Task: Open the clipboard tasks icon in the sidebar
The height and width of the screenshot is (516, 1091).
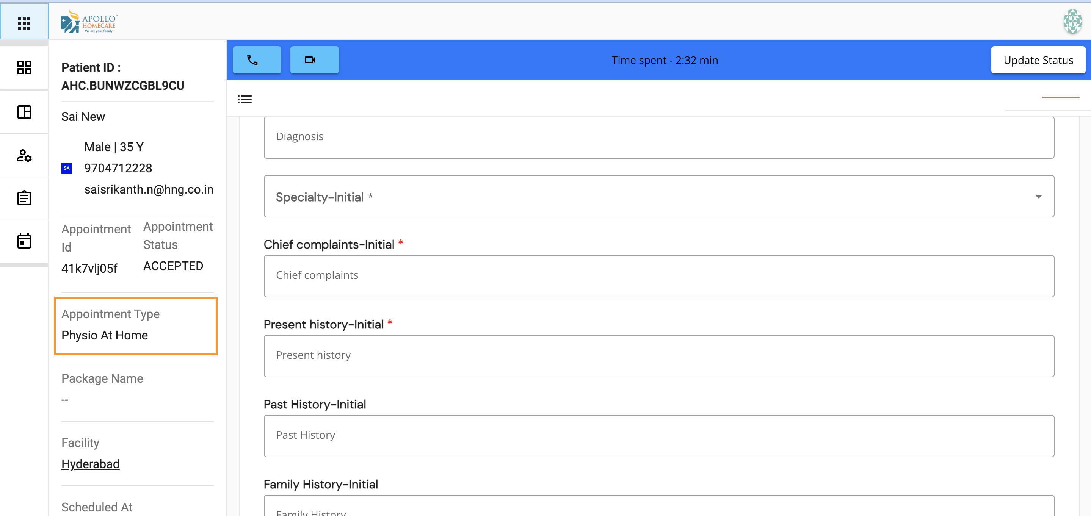Action: [x=24, y=198]
